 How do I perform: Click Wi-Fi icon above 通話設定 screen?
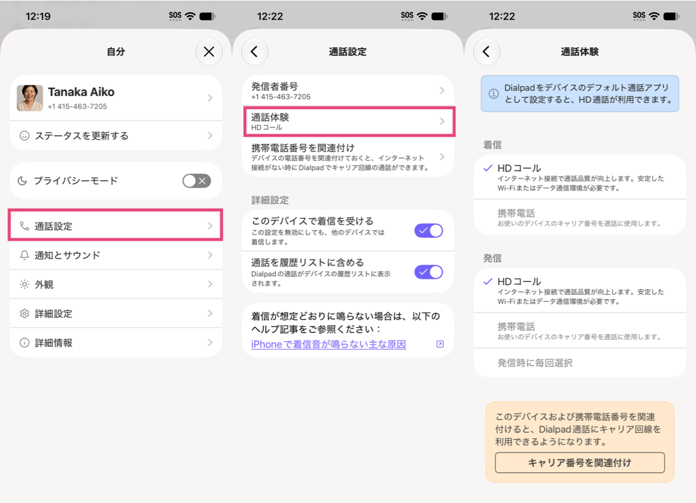[422, 17]
